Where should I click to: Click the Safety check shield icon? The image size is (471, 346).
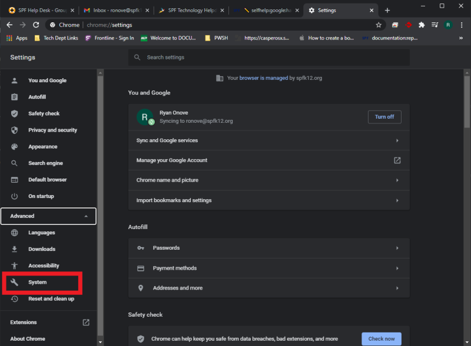tap(14, 113)
